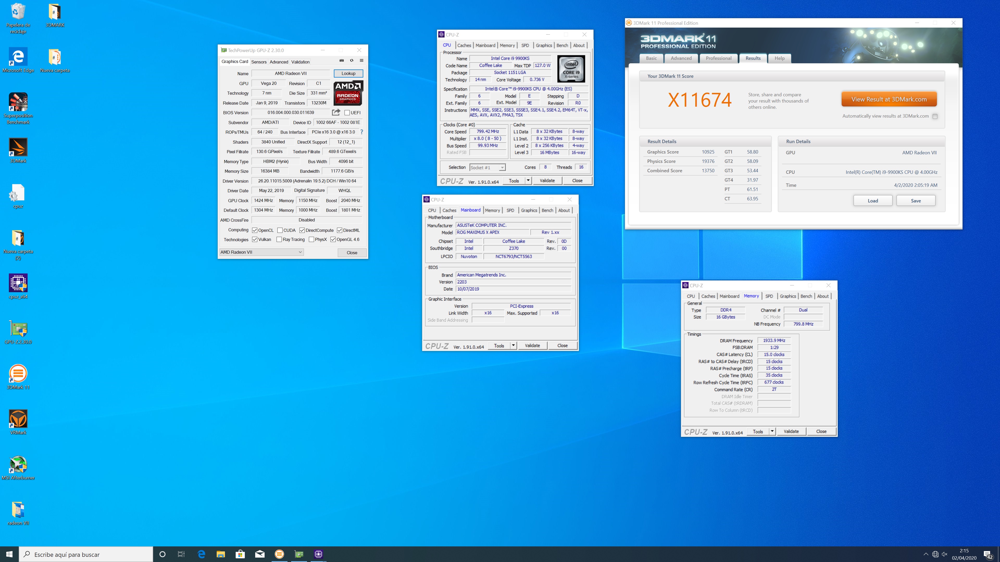Launch GPU-Z.2.30.0 desktop icon

tap(18, 332)
